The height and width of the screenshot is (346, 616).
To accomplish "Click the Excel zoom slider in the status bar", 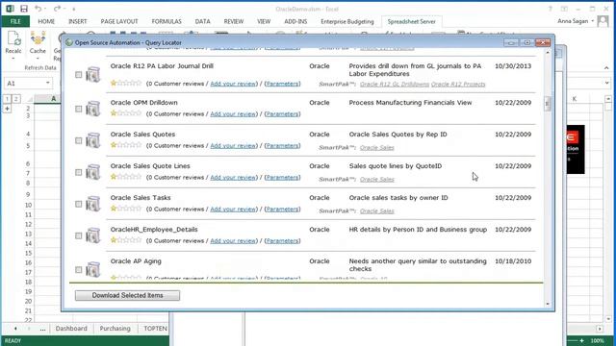I will click(x=573, y=340).
